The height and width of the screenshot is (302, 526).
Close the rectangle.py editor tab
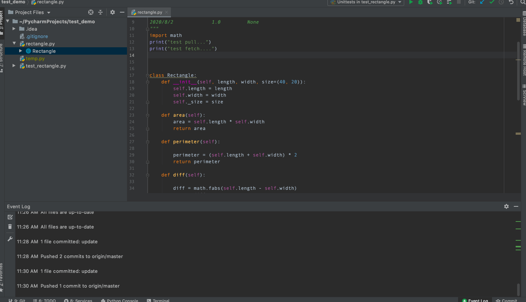(x=166, y=12)
